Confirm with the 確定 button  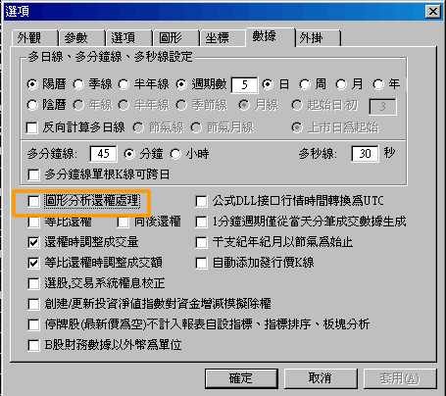241,378
